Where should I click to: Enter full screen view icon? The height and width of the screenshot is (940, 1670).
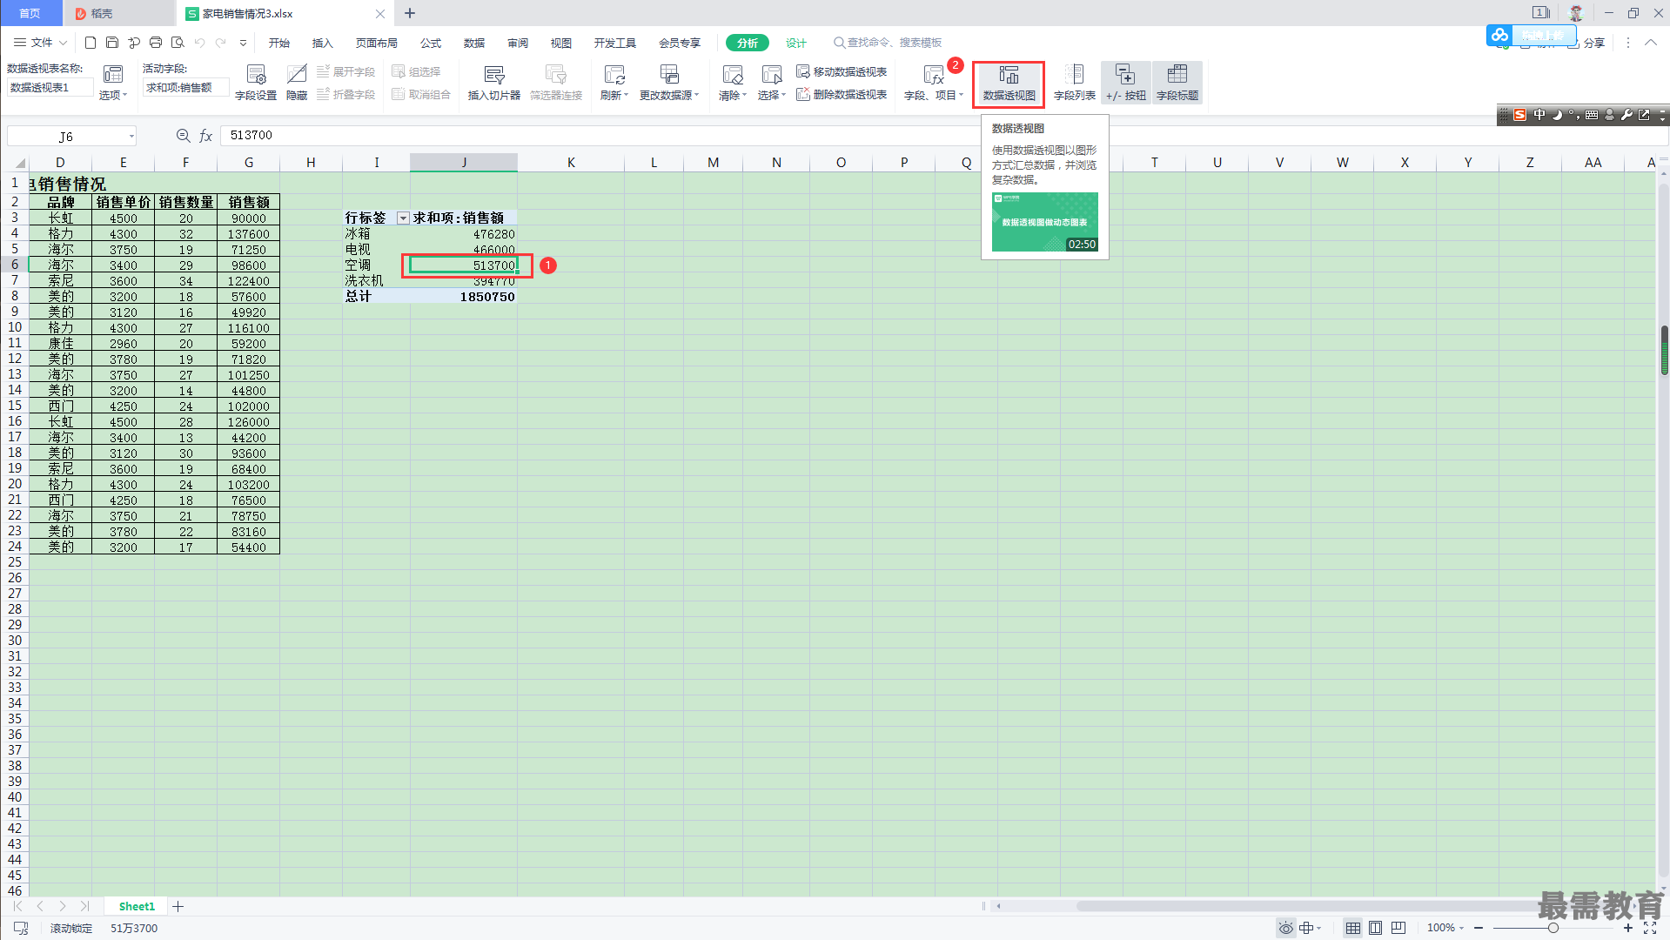coord(1650,928)
